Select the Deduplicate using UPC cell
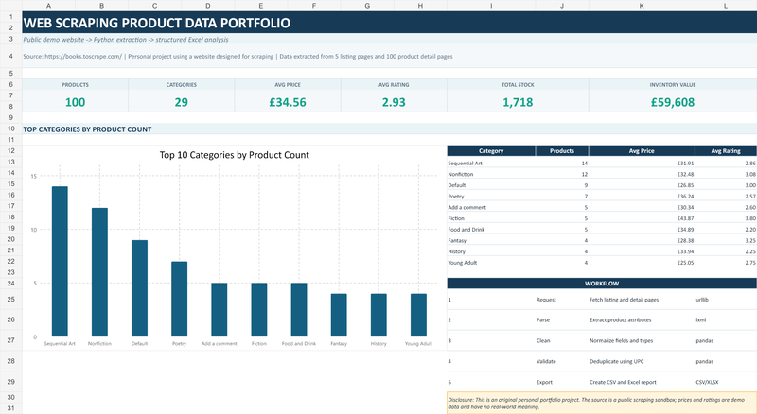Viewport: 757px width, 414px height. click(642, 361)
